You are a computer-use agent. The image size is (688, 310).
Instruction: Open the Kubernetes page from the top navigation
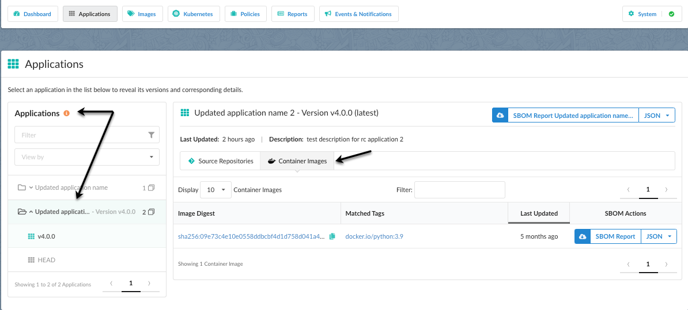click(x=194, y=14)
